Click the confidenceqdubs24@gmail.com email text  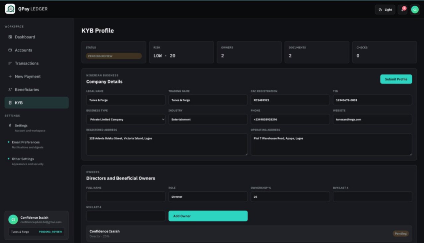(x=41, y=222)
